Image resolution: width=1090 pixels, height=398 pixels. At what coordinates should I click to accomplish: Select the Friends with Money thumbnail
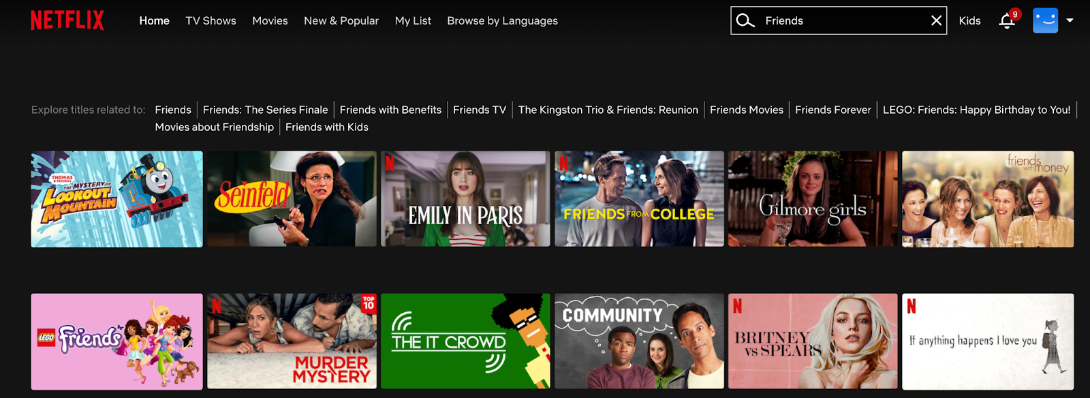tap(988, 199)
